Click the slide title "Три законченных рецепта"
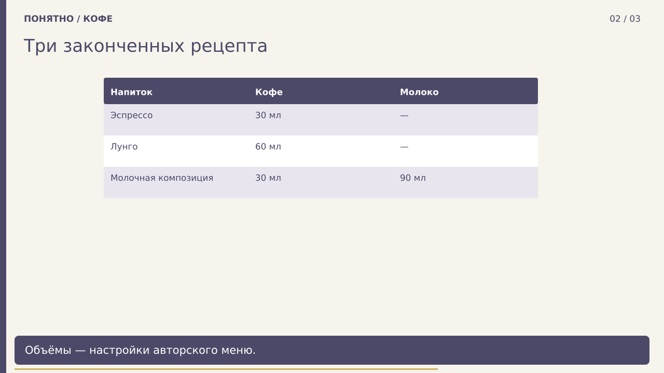Image resolution: width=664 pixels, height=373 pixels. click(145, 46)
